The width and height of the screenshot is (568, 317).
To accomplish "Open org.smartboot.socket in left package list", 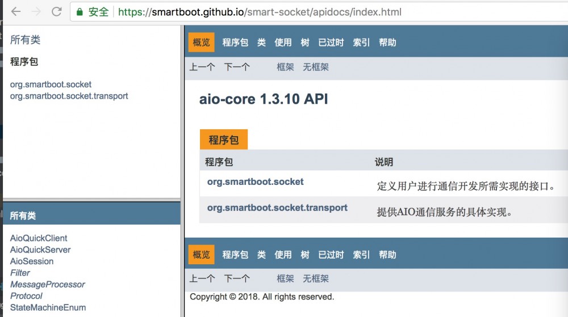I will pos(51,84).
